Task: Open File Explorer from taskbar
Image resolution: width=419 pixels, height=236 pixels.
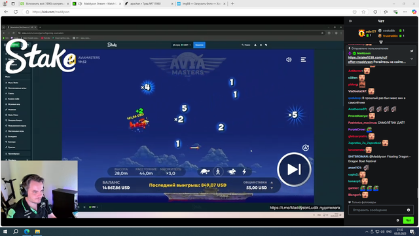Action: [37, 231]
